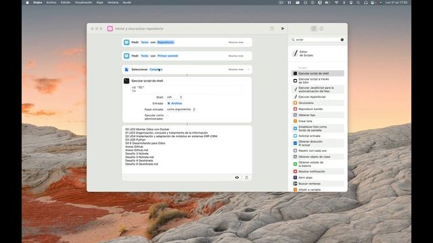
Task: Change the 'Texto' type in the Primer commit action
Action: click(145, 55)
